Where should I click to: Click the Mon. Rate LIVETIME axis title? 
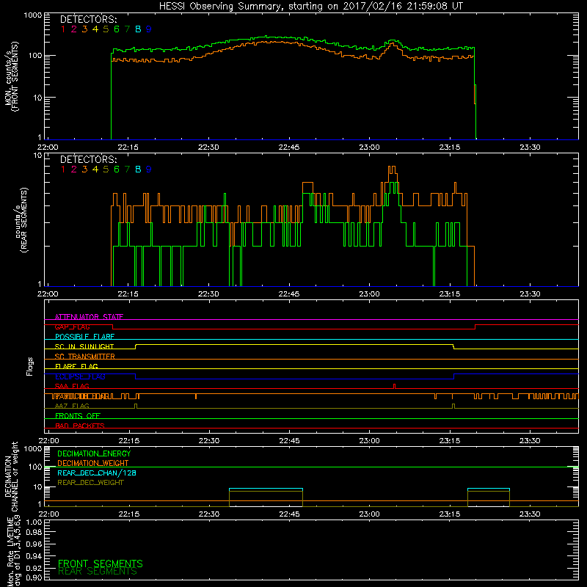(13, 551)
